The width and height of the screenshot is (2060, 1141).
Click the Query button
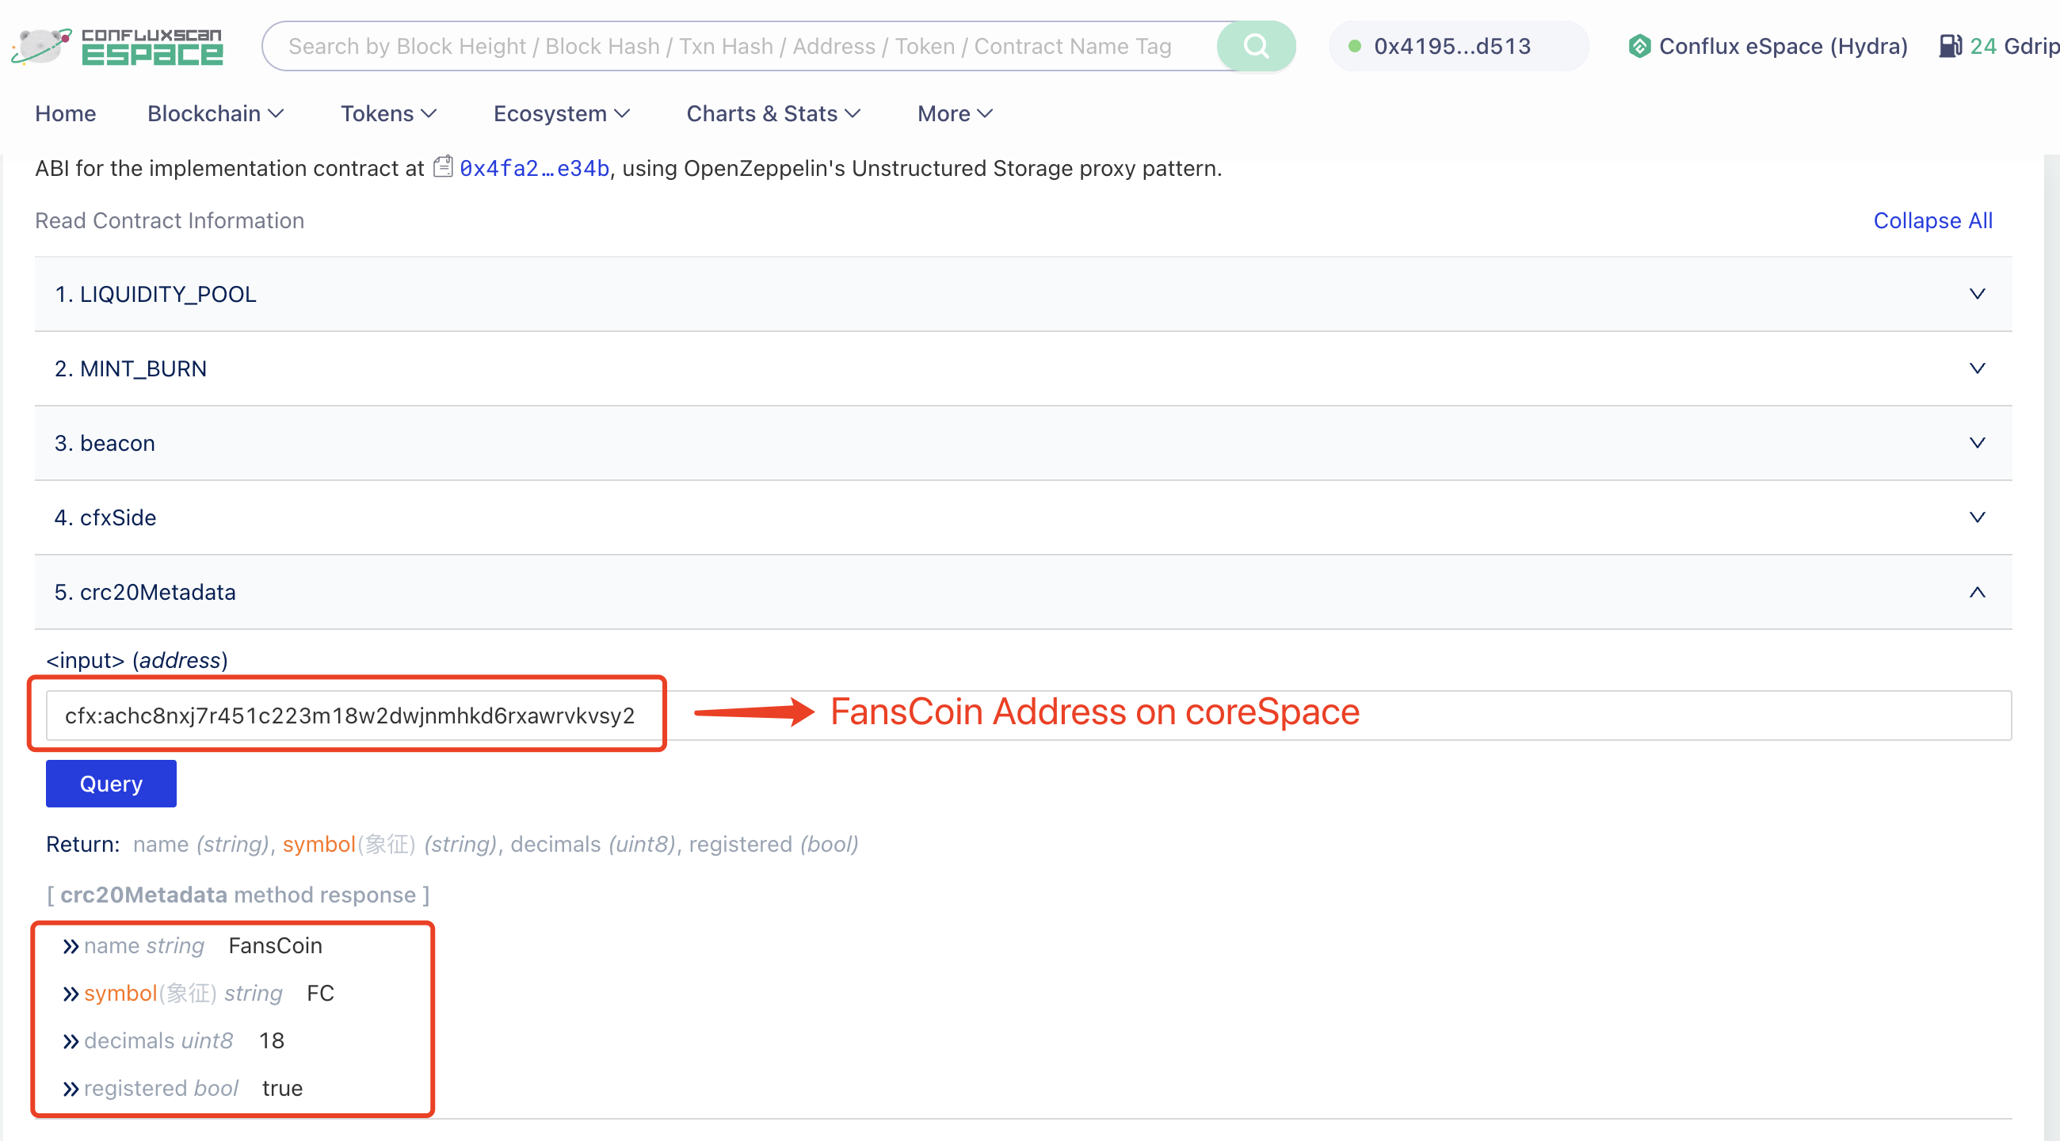pos(111,784)
